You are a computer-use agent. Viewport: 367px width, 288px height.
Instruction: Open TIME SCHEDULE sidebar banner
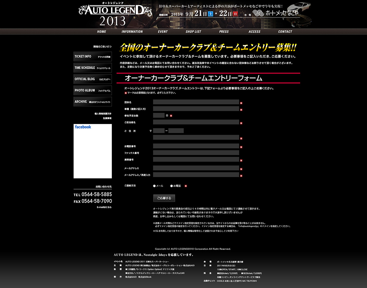(93, 68)
